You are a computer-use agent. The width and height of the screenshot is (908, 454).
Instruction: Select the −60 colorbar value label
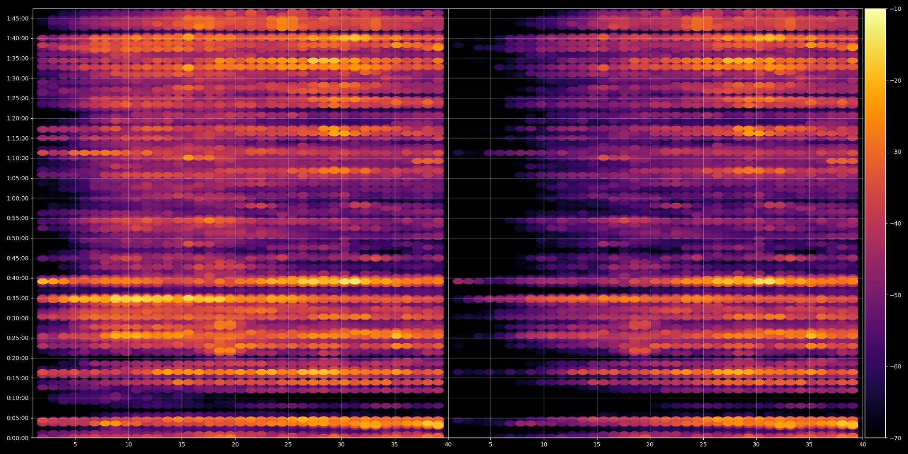(x=895, y=367)
